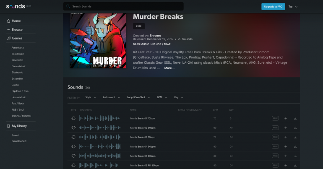Click the BASS MUSIC tag
The image size is (323, 169).
pos(141,44)
